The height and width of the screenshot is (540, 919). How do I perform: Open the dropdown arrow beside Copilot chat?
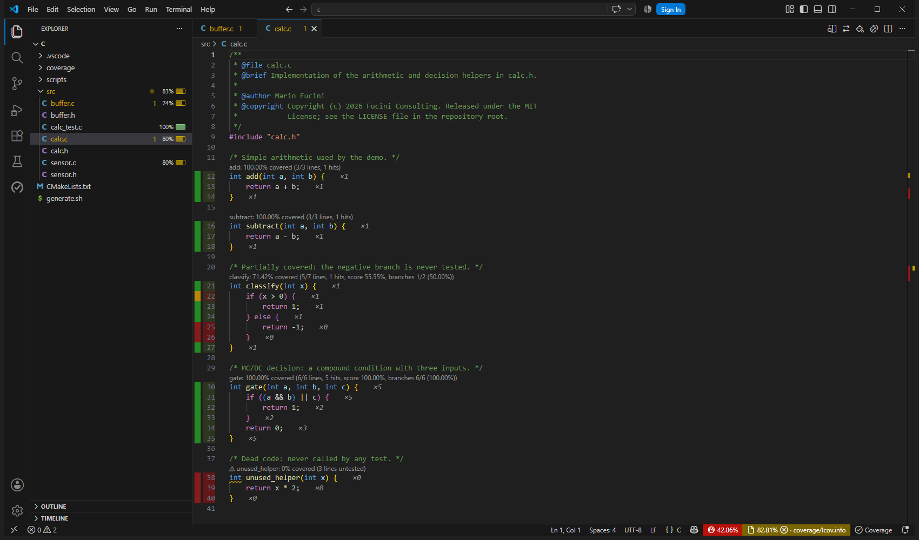[x=630, y=9]
